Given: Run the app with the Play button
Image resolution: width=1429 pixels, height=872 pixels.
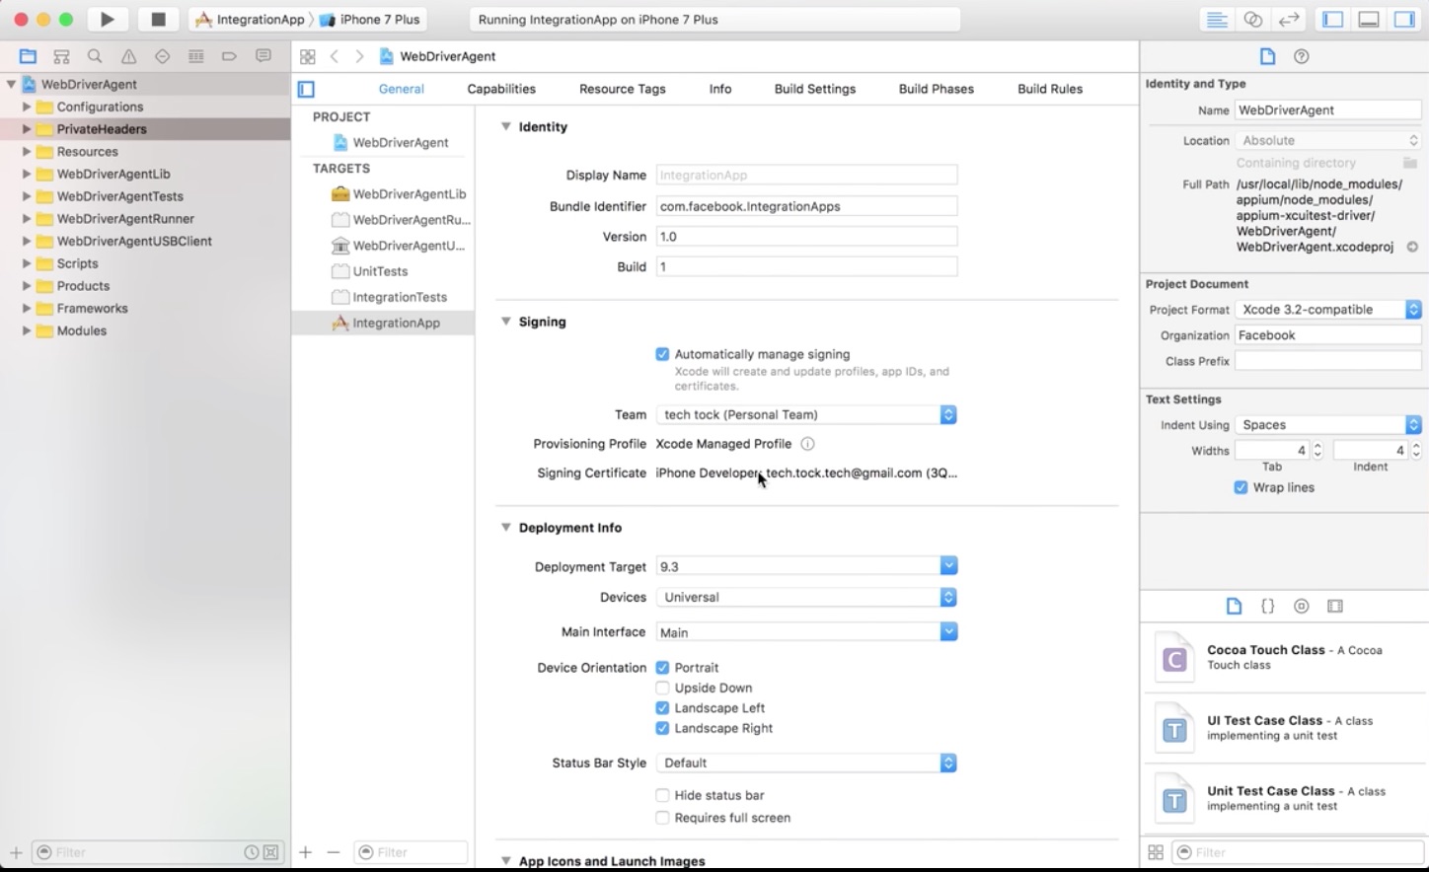Looking at the screenshot, I should (108, 19).
